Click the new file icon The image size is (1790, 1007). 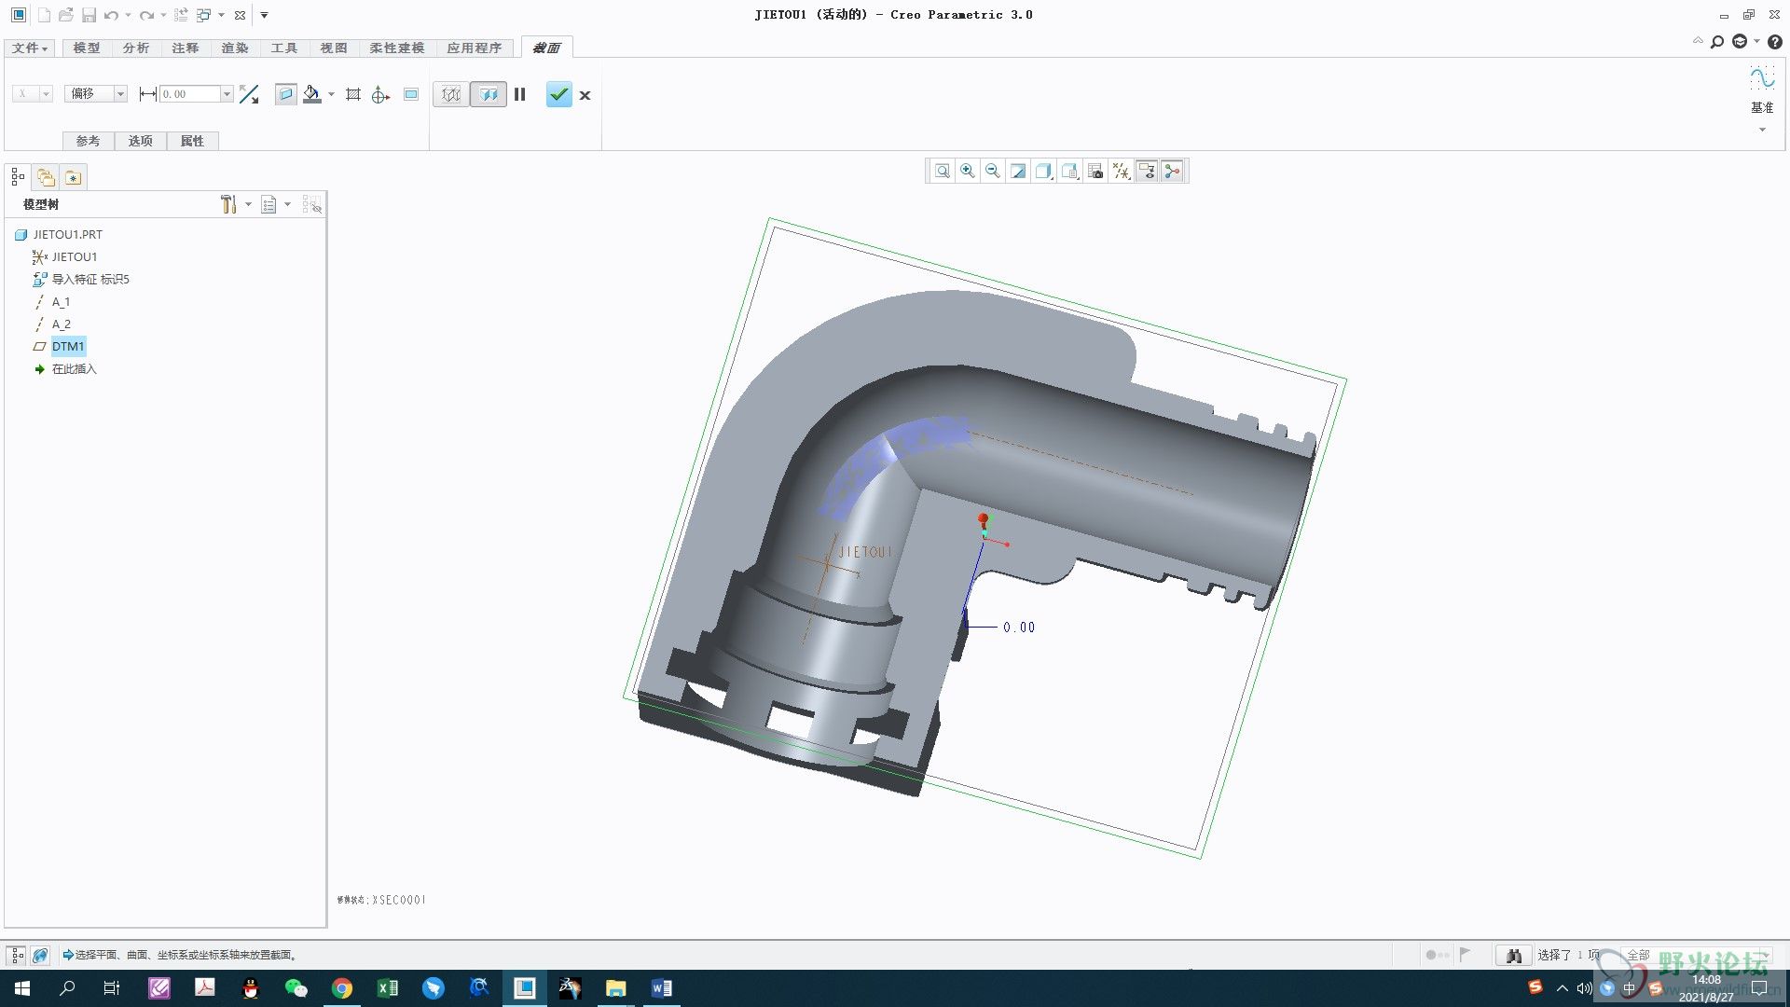pyautogui.click(x=43, y=15)
